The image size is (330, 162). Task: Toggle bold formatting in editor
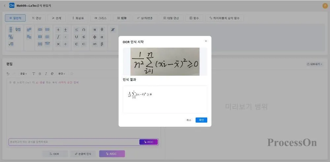pos(40,73)
